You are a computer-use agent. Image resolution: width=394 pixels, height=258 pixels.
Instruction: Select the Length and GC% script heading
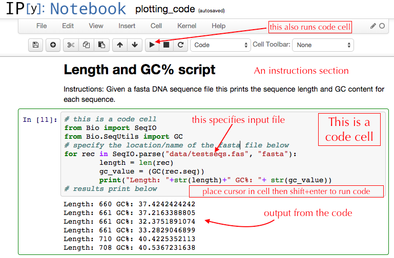pos(139,70)
